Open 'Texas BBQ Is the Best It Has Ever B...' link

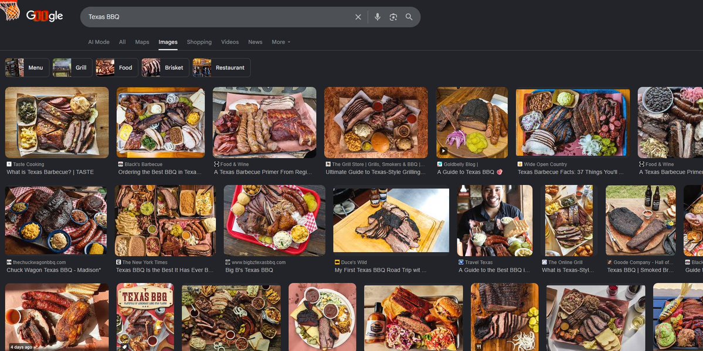pyautogui.click(x=165, y=270)
